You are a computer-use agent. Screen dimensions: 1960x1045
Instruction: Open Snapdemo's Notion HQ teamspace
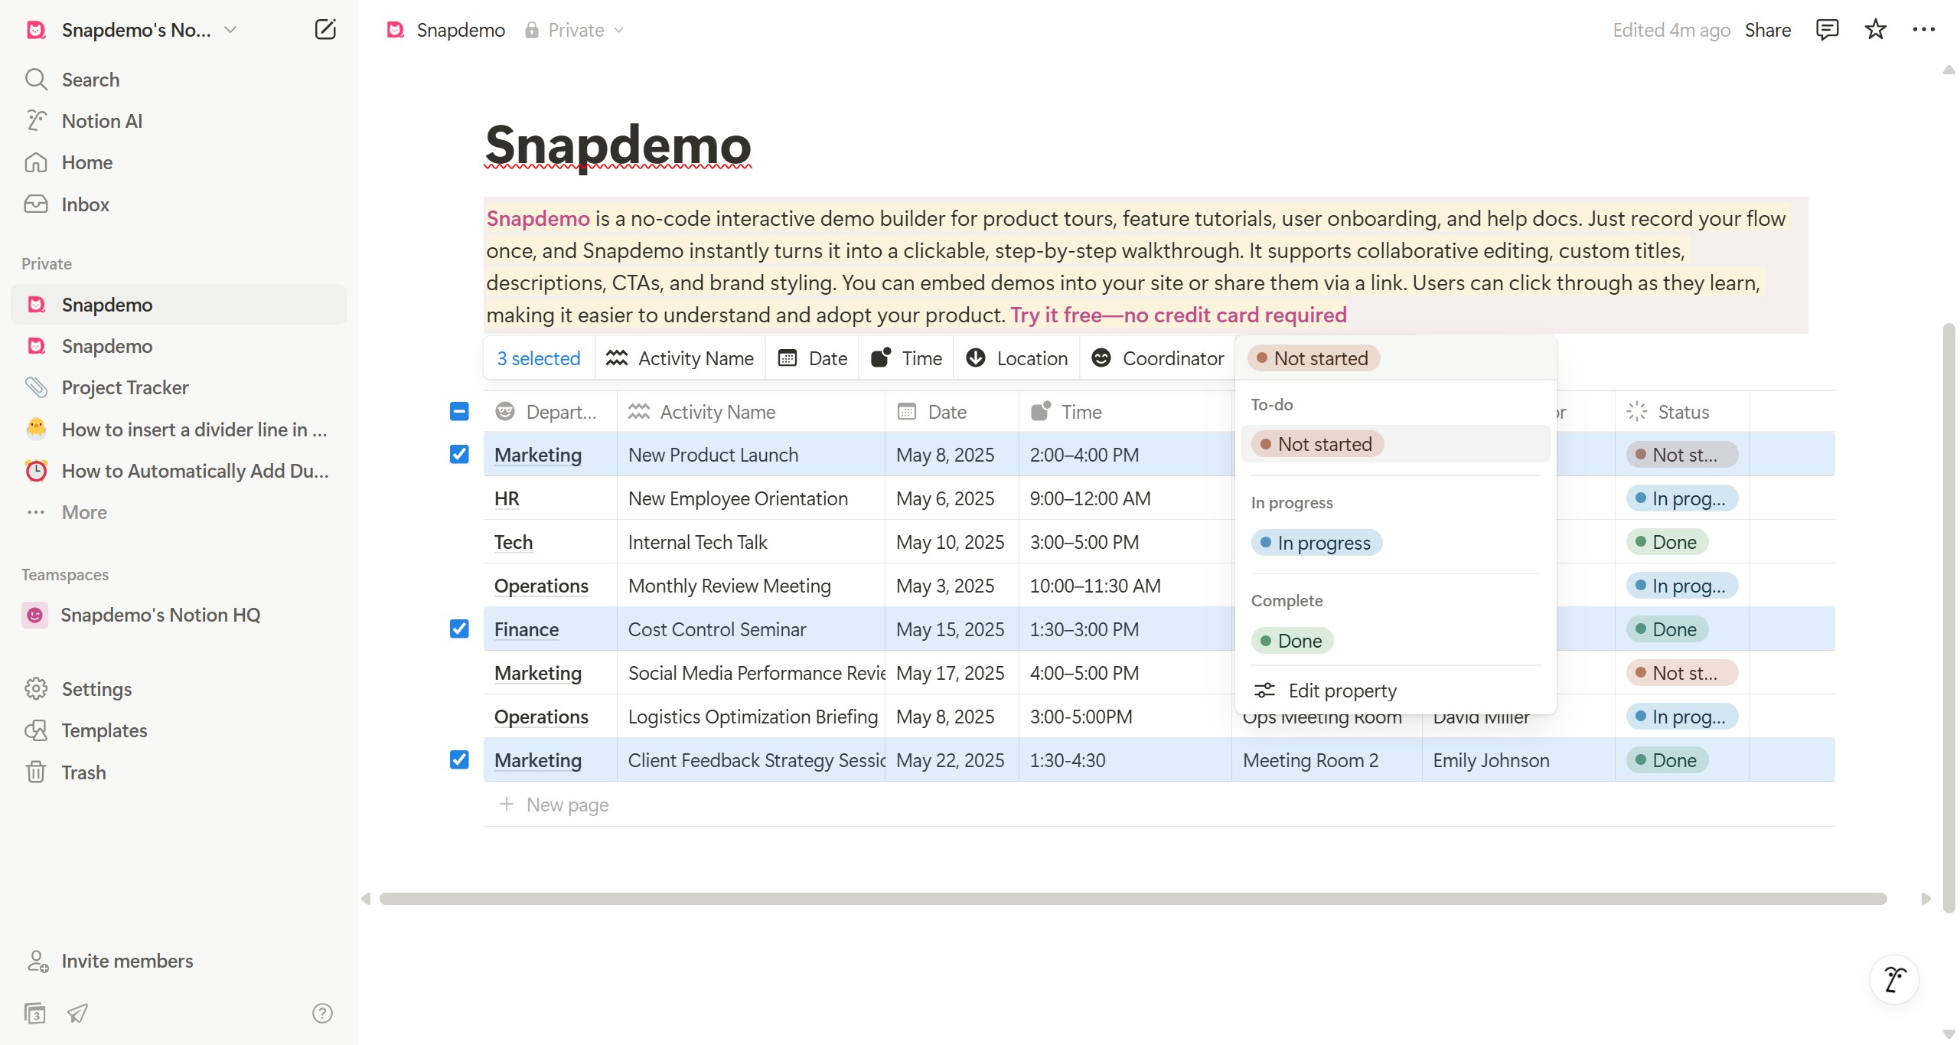178,615
